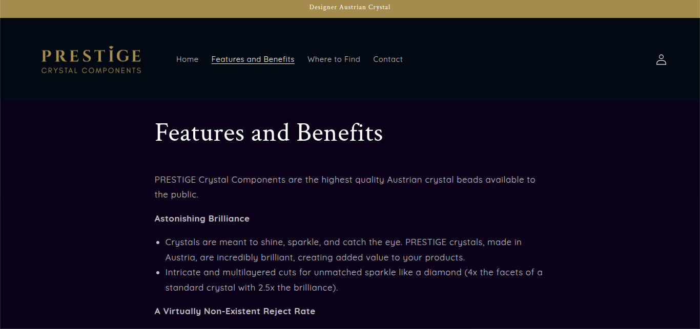This screenshot has height=329, width=700.
Task: Click the intro paragraph about highest quality beads
Action: [x=344, y=180]
